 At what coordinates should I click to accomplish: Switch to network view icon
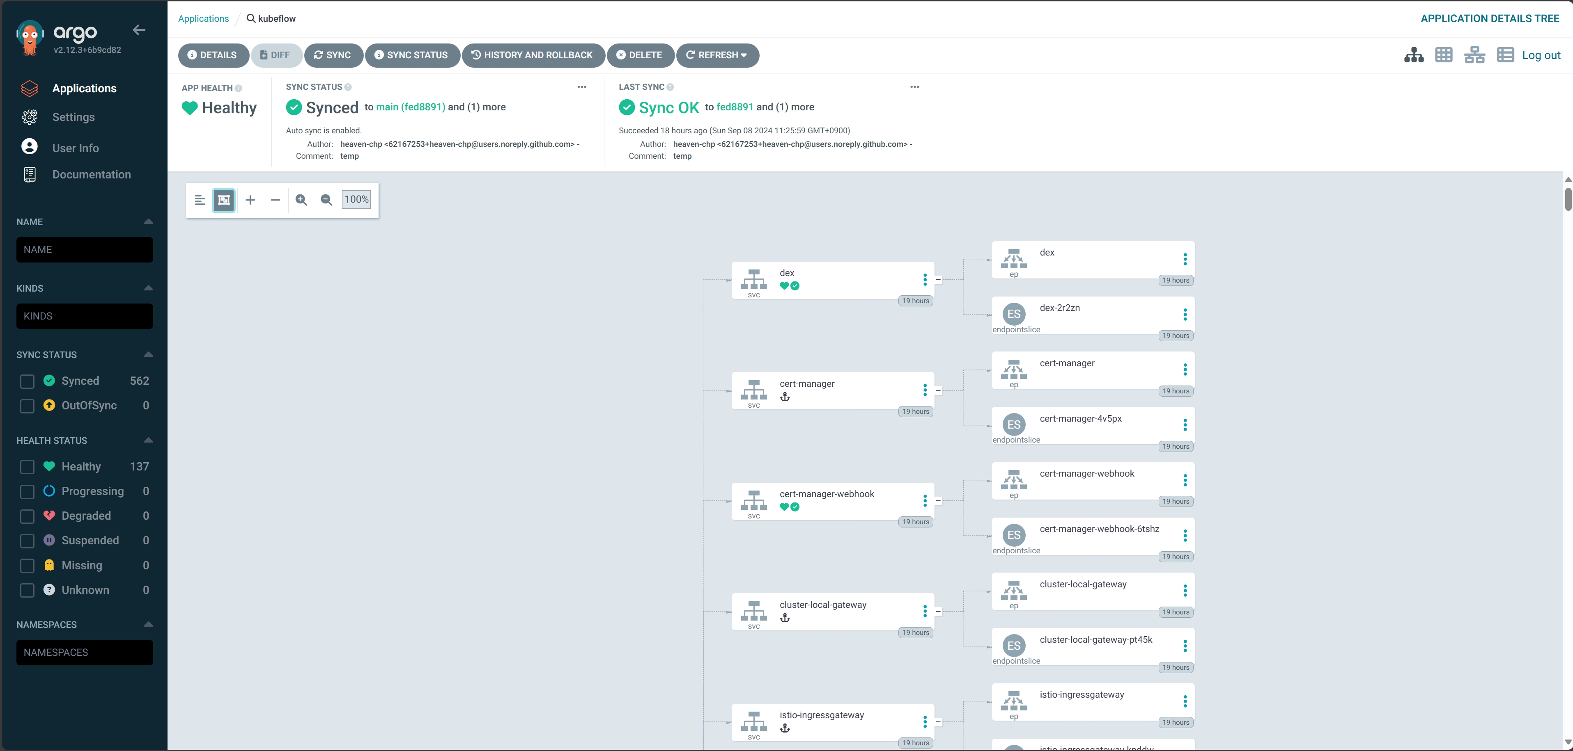pos(1474,55)
